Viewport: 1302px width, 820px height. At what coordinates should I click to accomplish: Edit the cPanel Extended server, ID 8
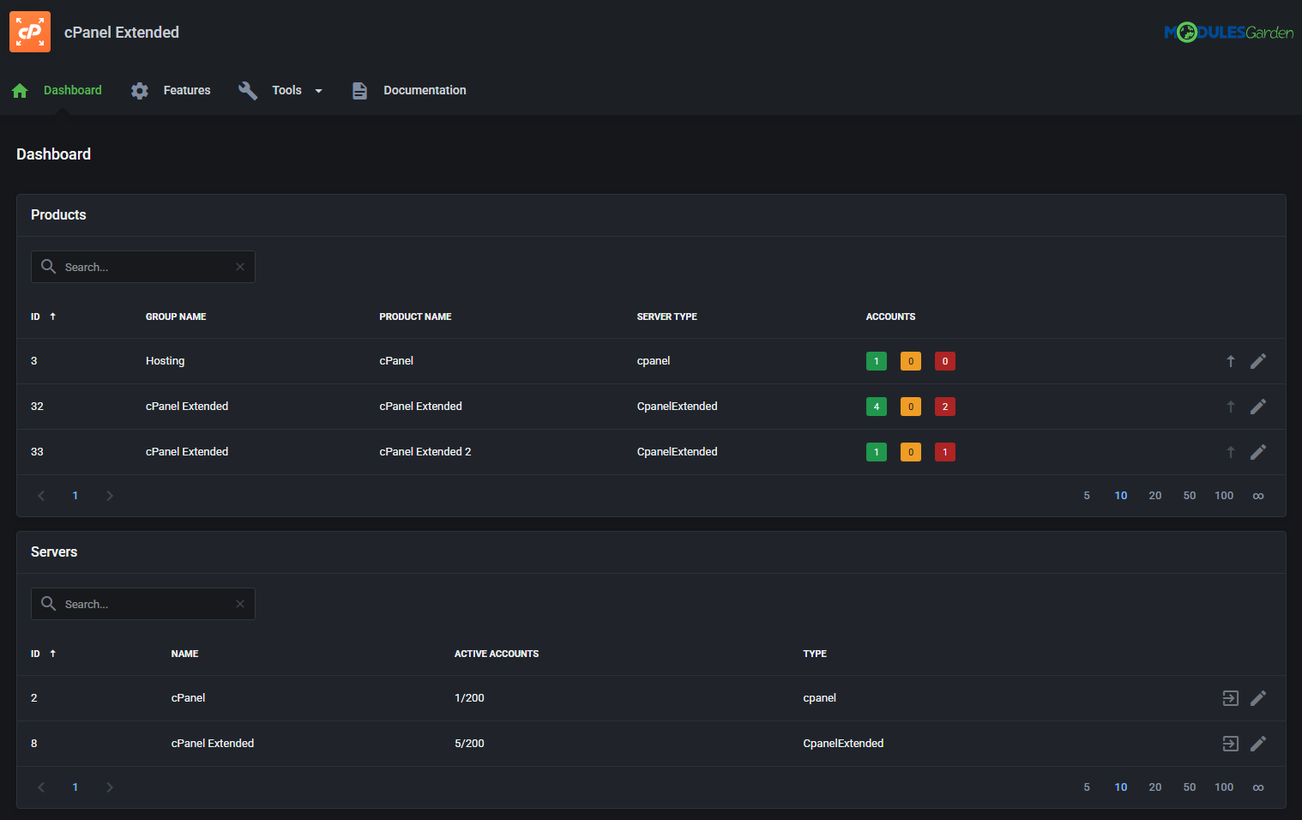pyautogui.click(x=1258, y=744)
